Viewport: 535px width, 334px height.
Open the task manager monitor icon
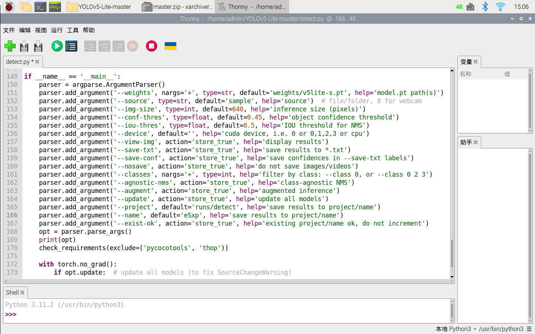[55, 7]
